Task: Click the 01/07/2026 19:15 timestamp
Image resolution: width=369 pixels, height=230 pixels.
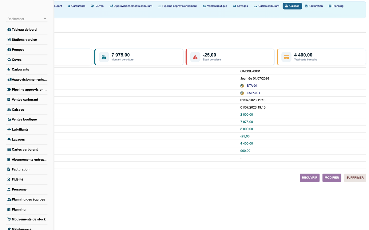Action: [253, 107]
